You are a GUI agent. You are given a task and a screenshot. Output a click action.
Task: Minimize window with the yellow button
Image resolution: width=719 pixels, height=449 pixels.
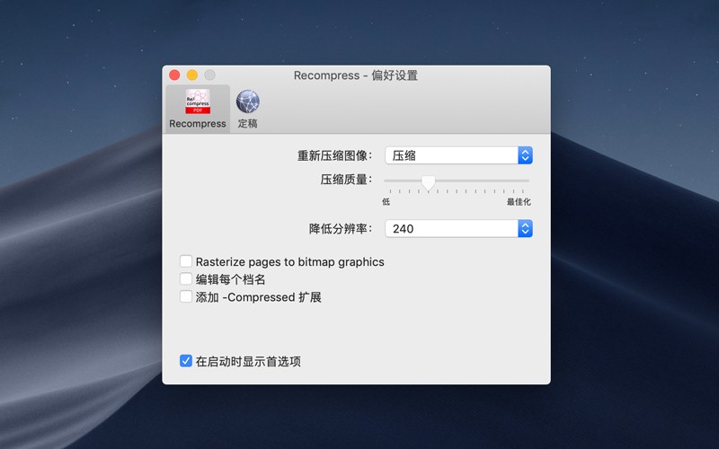point(192,75)
